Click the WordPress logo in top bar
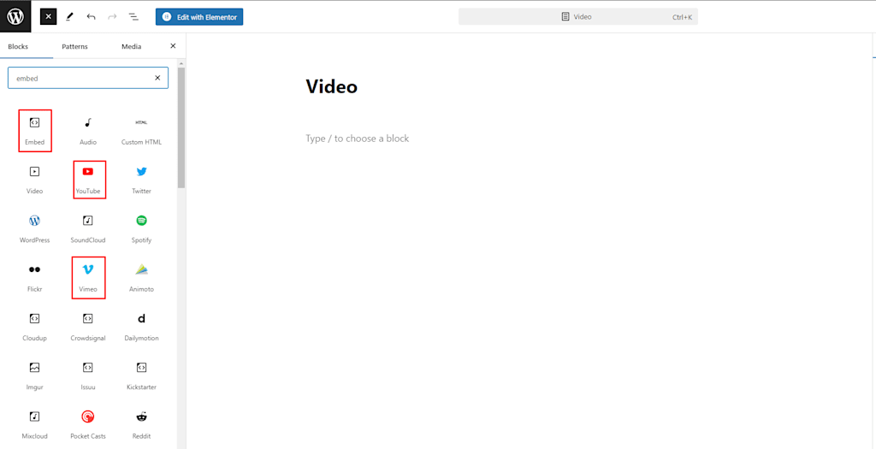Viewport: 876px width, 449px height. (15, 17)
